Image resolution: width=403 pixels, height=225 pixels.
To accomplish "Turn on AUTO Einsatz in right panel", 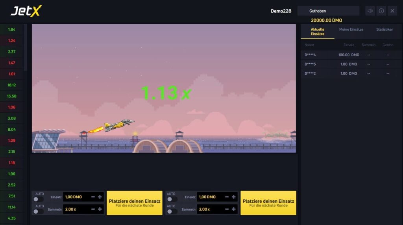I will pyautogui.click(x=172, y=199).
